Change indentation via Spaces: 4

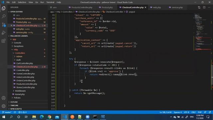(x=178, y=112)
